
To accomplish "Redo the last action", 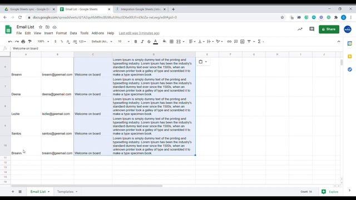I will click(17, 42).
